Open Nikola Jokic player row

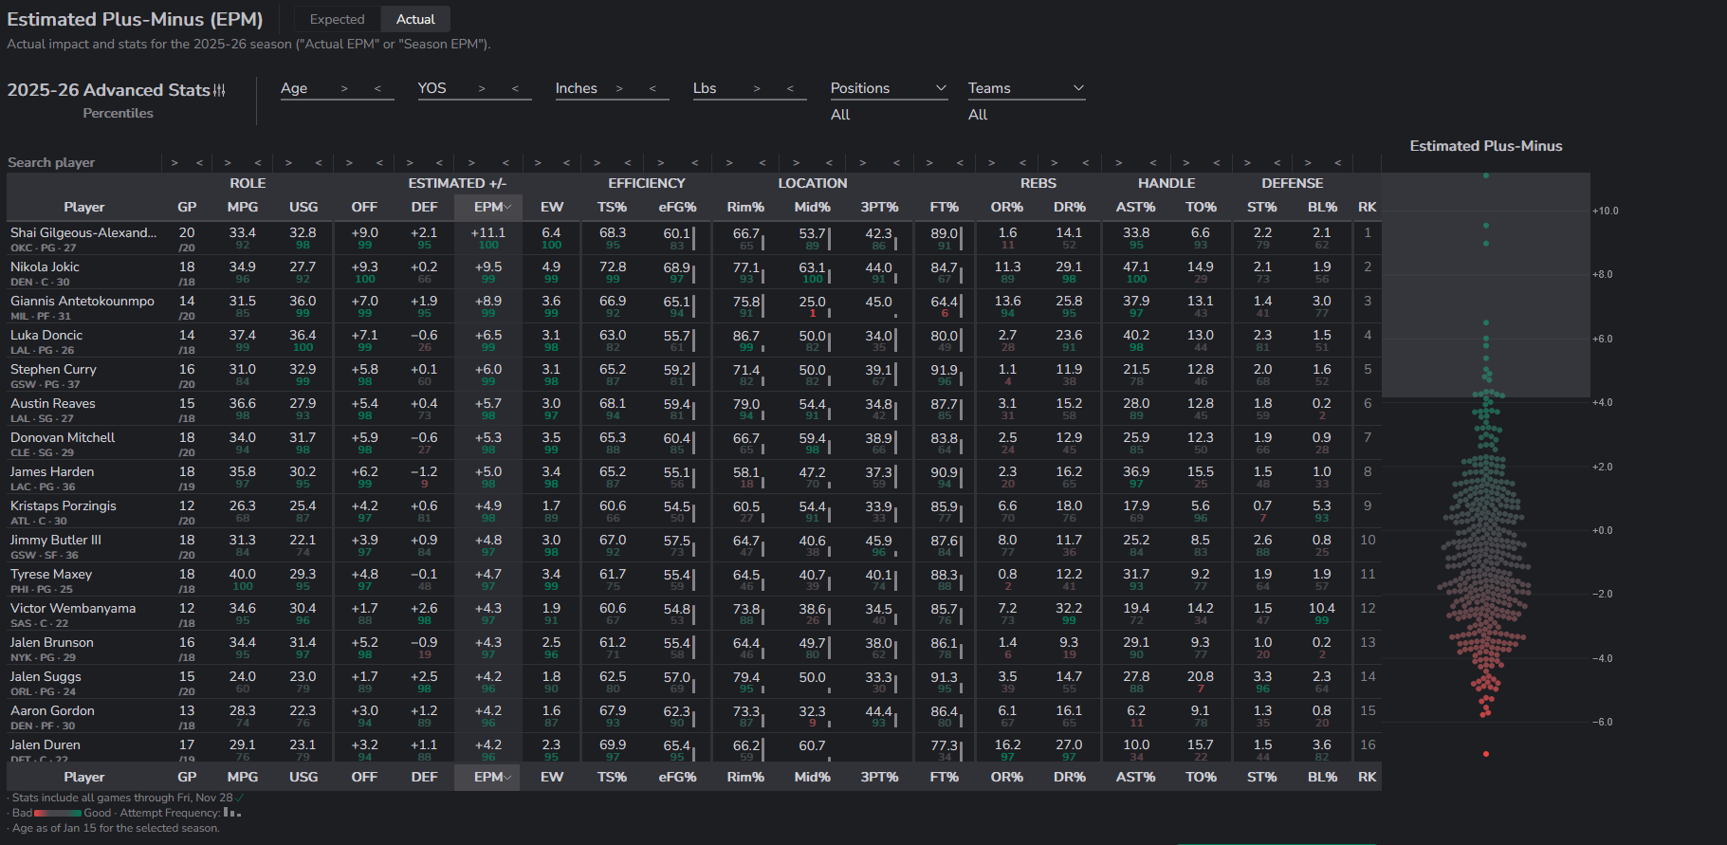45,267
